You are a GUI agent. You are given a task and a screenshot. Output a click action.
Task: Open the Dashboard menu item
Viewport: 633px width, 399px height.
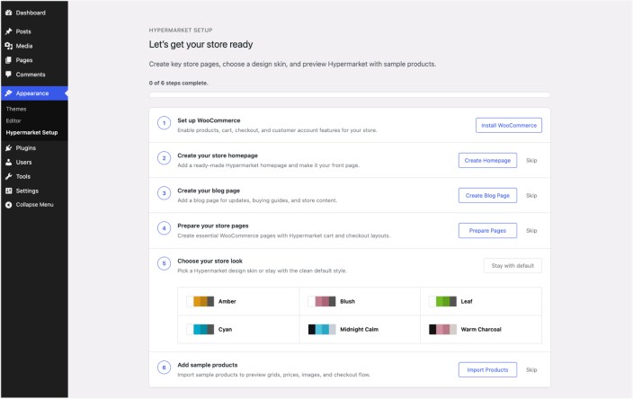point(34,13)
